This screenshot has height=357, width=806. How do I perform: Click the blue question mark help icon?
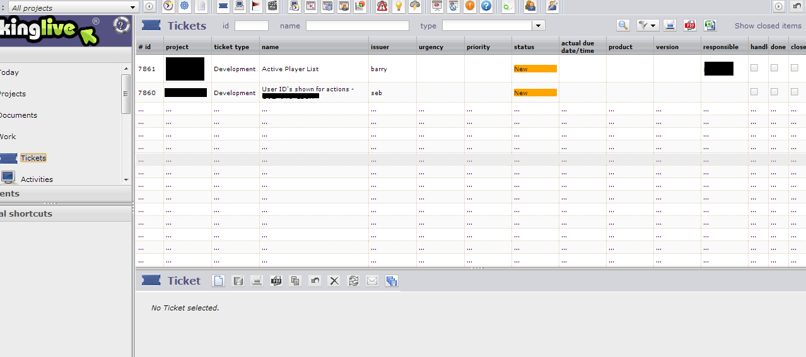[x=486, y=6]
